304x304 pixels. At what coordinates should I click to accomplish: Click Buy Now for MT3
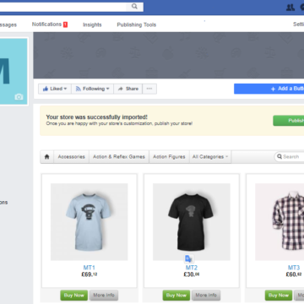pos(279,296)
